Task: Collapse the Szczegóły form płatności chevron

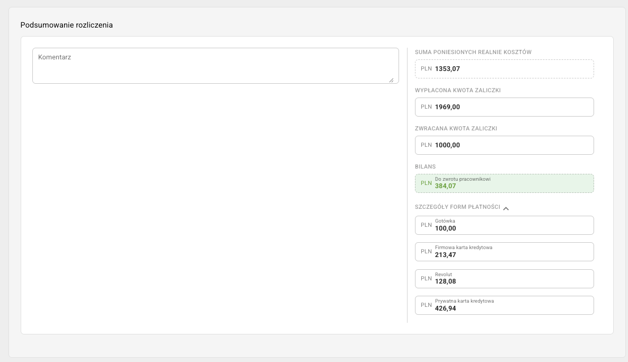Action: coord(506,208)
